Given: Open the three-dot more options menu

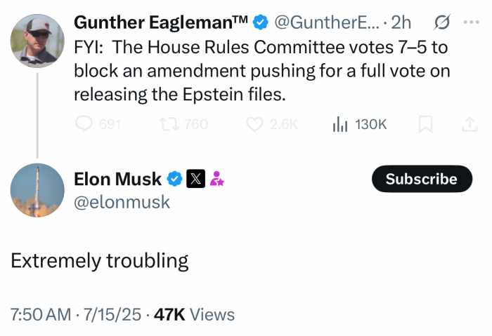Looking at the screenshot, I should [x=472, y=22].
